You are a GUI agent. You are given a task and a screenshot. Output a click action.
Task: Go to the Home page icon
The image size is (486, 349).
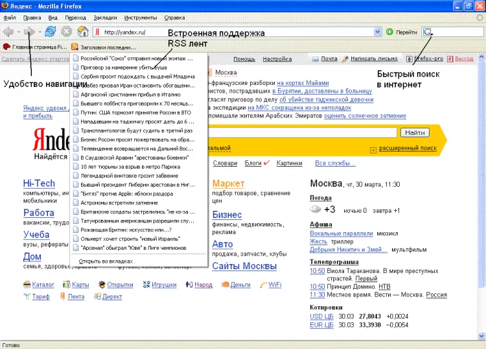point(82,31)
